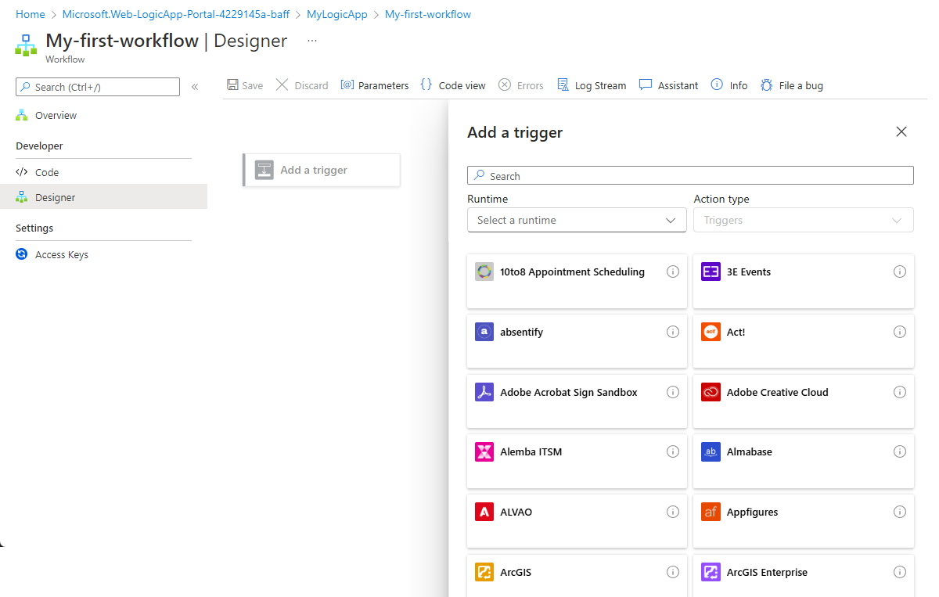This screenshot has height=597, width=939.
Task: Click the workflow icon beside My-first-workflow title
Action: point(27,45)
